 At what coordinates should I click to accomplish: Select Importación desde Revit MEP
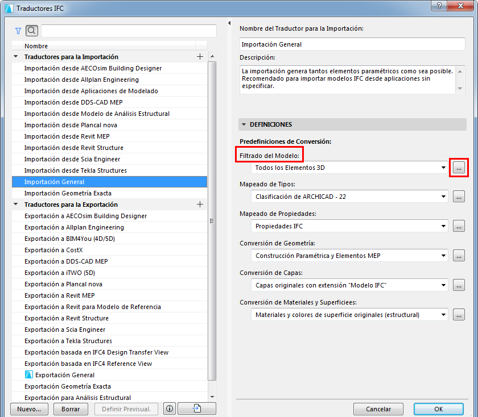click(109, 136)
